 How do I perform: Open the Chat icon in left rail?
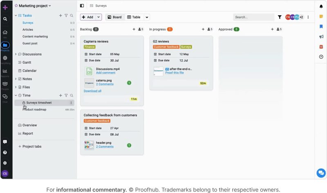(5, 96)
